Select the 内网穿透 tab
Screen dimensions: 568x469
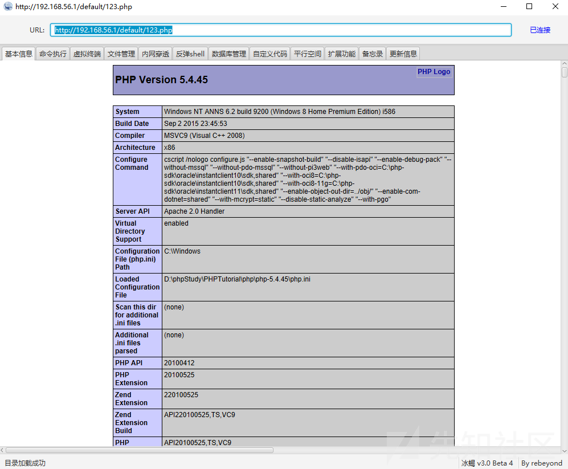156,54
